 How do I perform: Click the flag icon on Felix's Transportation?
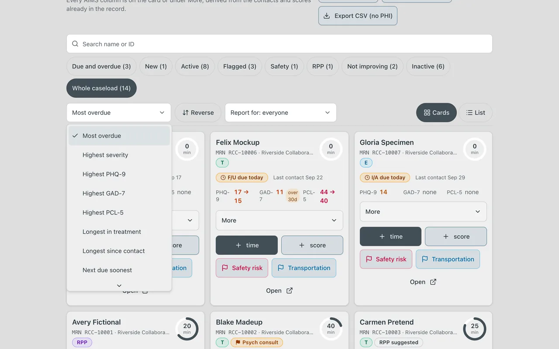click(281, 268)
